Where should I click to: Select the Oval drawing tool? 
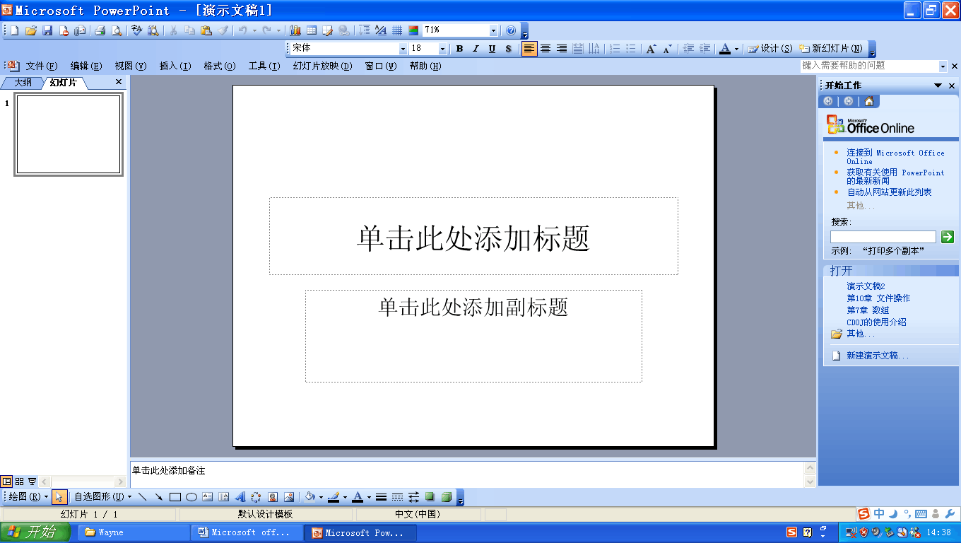[191, 497]
